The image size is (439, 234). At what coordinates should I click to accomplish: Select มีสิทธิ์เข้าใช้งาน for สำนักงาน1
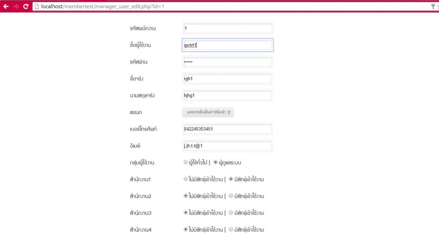231,179
